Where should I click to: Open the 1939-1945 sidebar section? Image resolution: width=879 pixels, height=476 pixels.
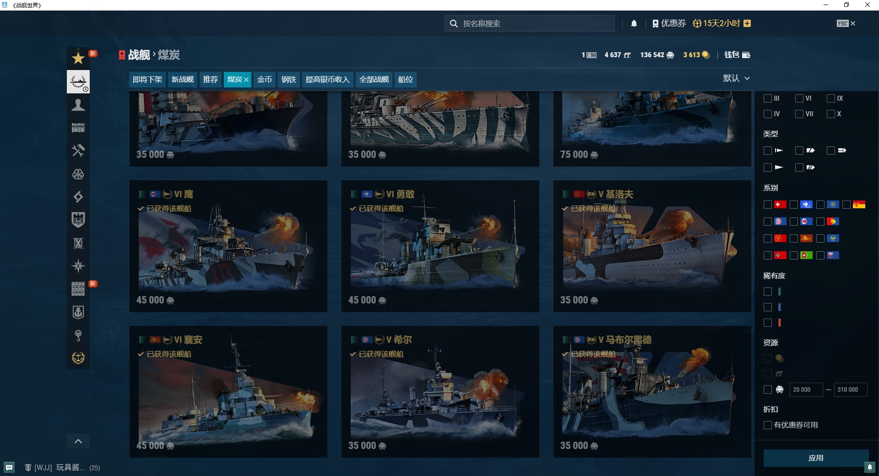pos(78,289)
